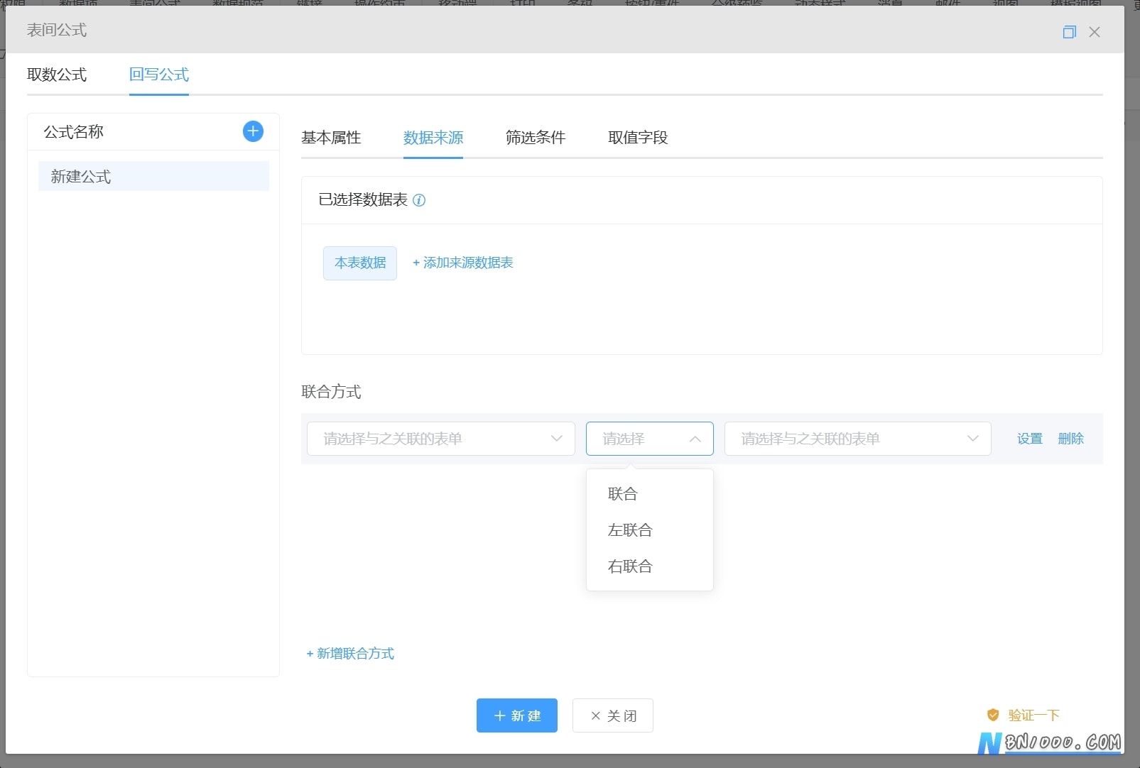Click the info icon beside 已选择数据表

419,200
